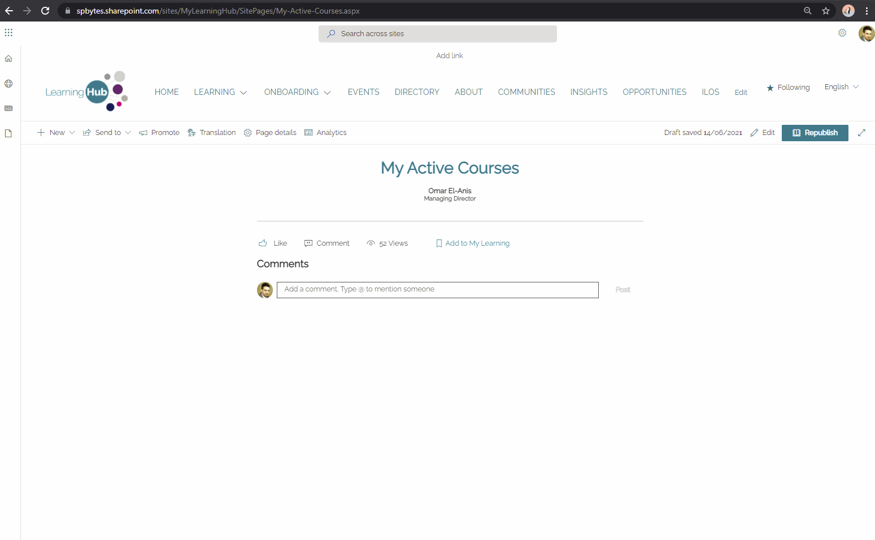875x540 pixels.
Task: Open the app launcher waffle icon
Action: tap(8, 33)
